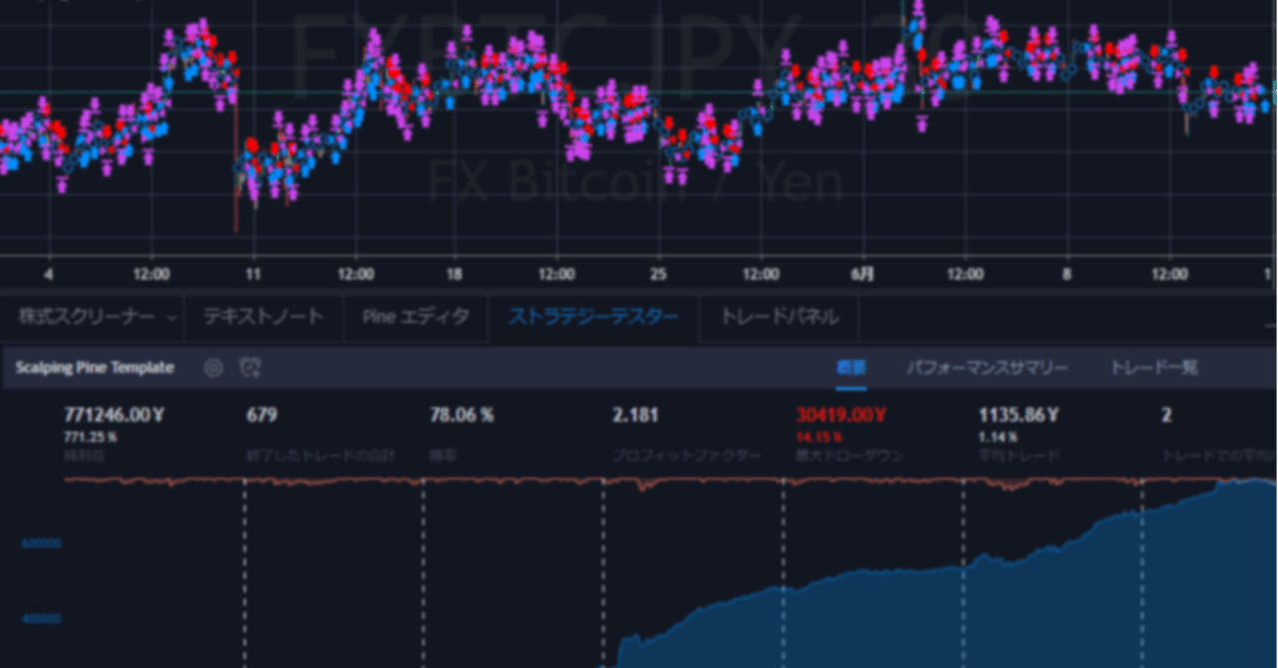Click the 600000 label on the equity axis
1278x668 pixels.
point(40,542)
